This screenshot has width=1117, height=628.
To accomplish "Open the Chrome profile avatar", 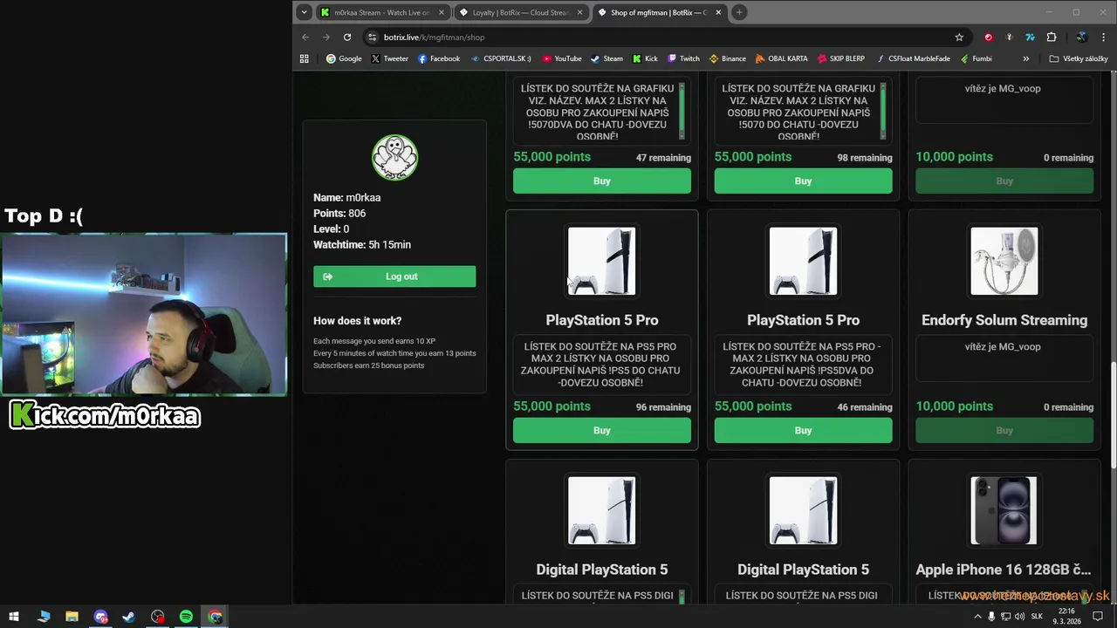I will click(1081, 38).
